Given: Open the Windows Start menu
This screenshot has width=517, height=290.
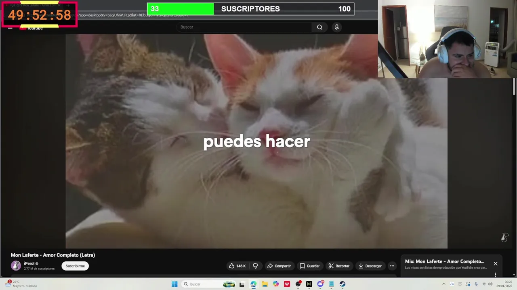Looking at the screenshot, I should pyautogui.click(x=174, y=284).
